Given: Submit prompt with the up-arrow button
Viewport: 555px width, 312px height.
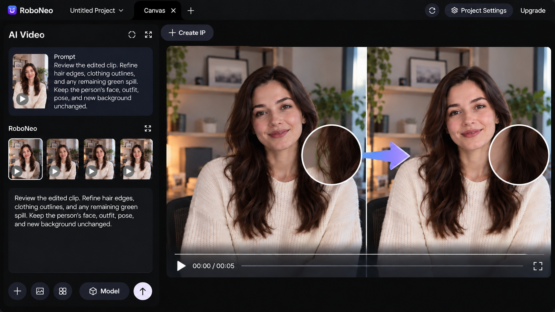Looking at the screenshot, I should pyautogui.click(x=143, y=291).
